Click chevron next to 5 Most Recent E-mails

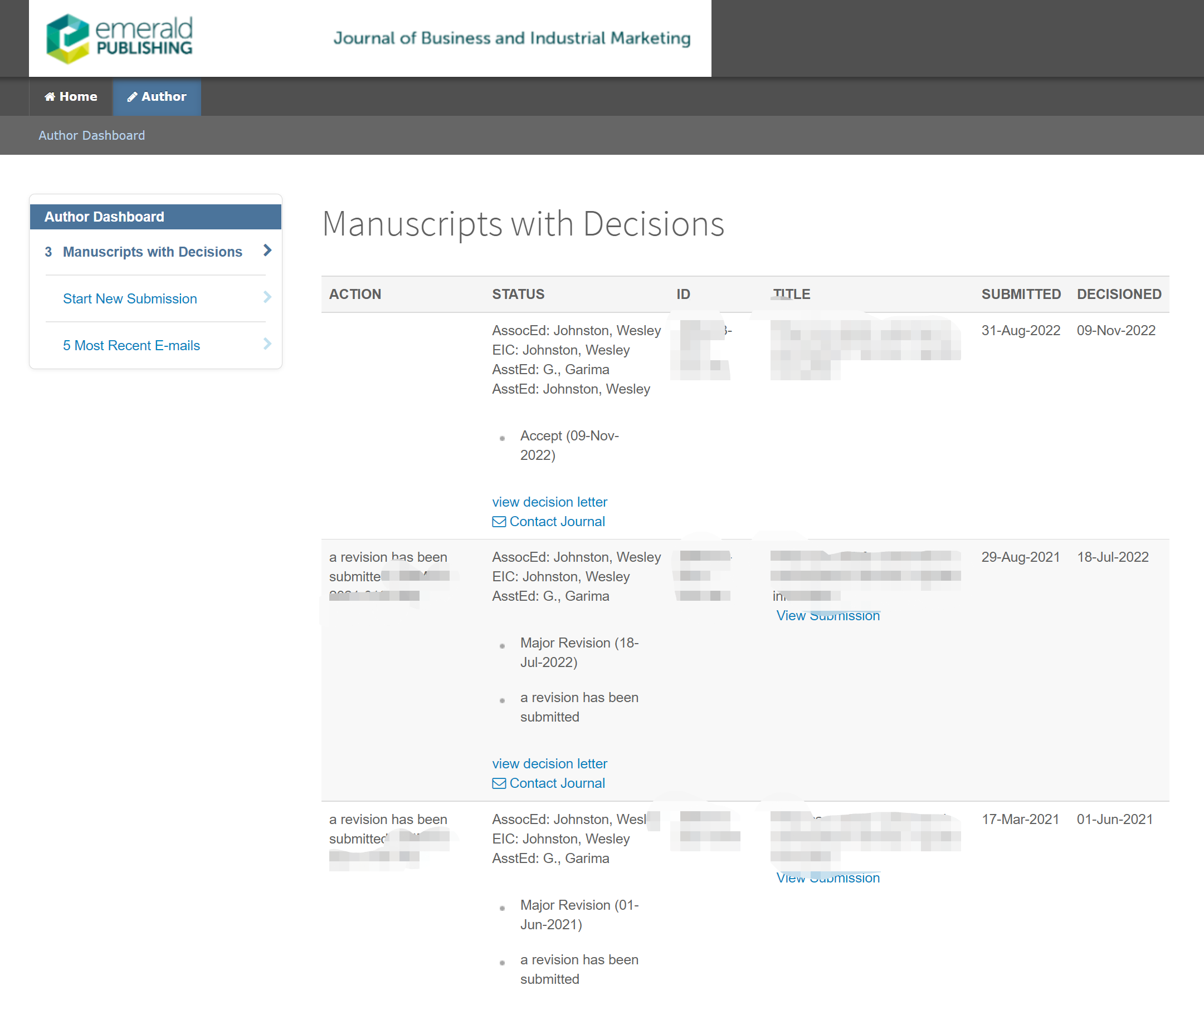pos(267,344)
